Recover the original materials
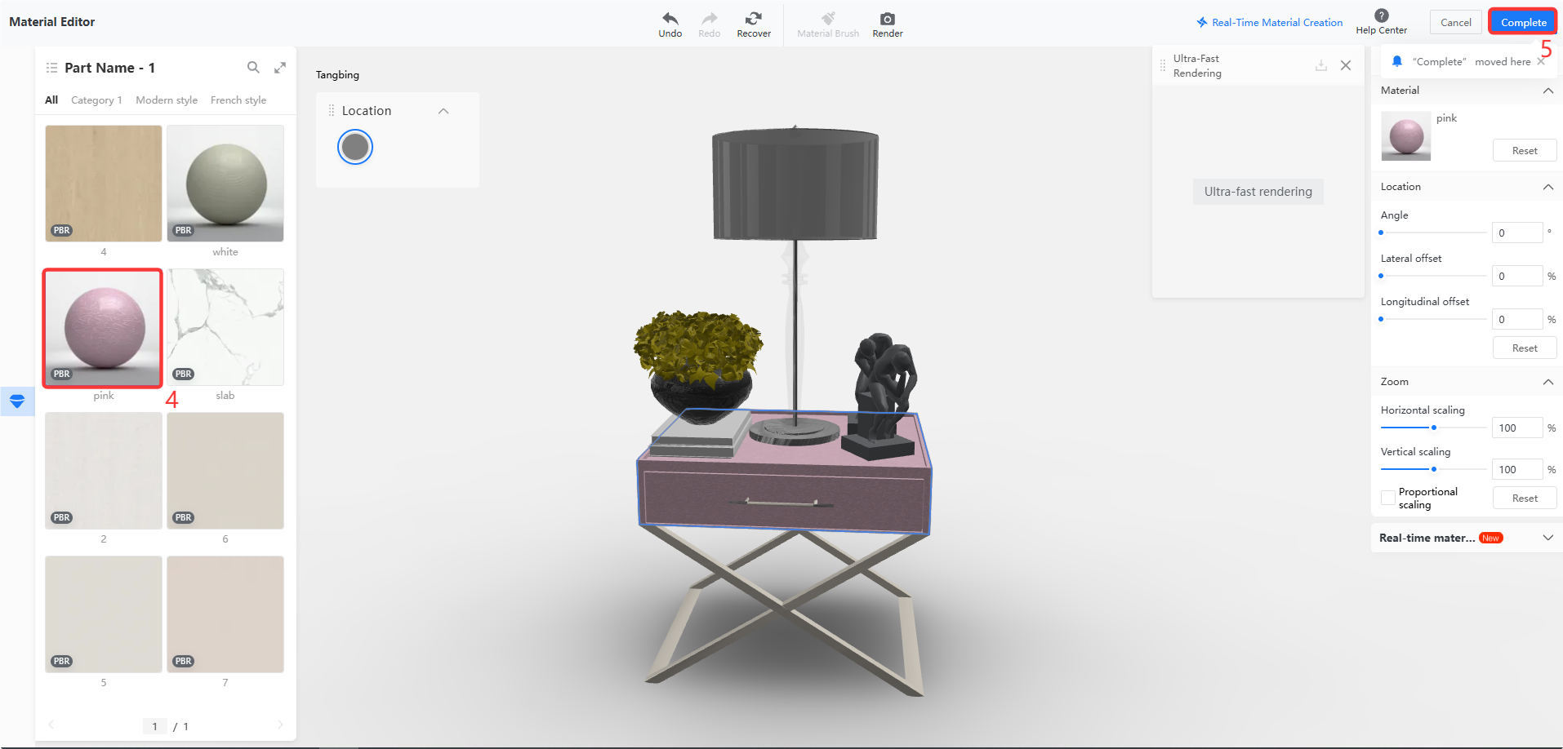Screen dimensions: 1563x749 coord(753,24)
